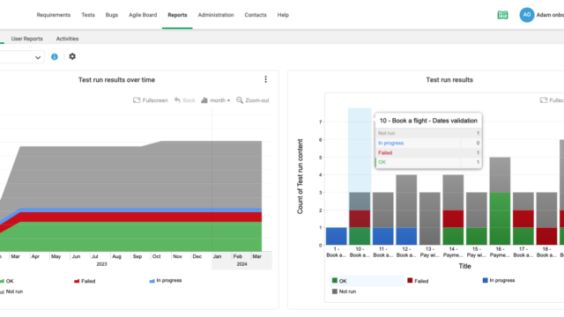Click the Jan label on time axis
The height and width of the screenshot is (317, 564).
point(217,256)
